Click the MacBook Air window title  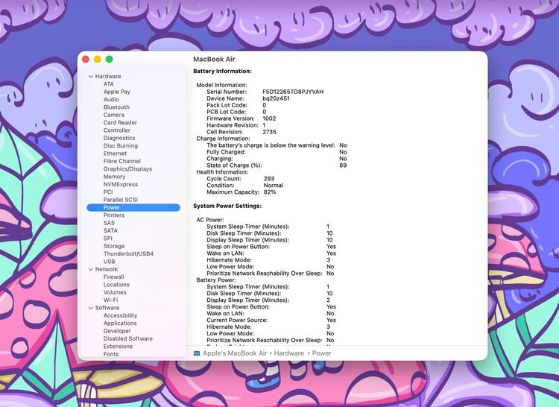pos(214,59)
